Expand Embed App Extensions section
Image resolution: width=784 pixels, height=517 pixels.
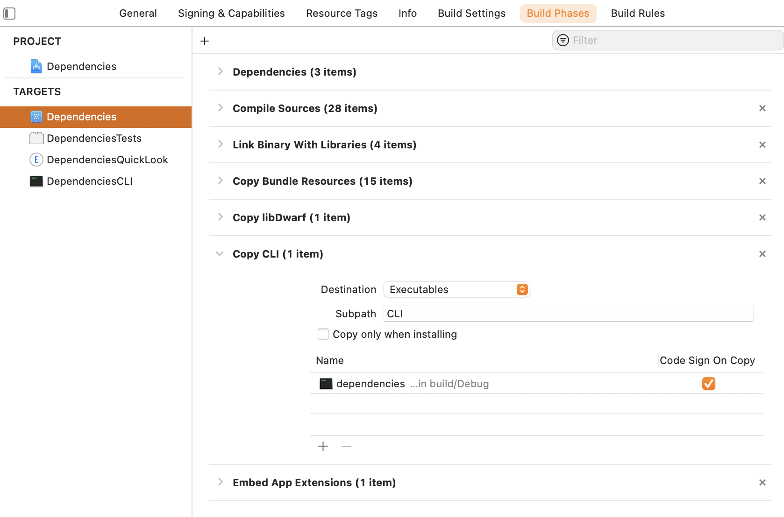(x=220, y=482)
